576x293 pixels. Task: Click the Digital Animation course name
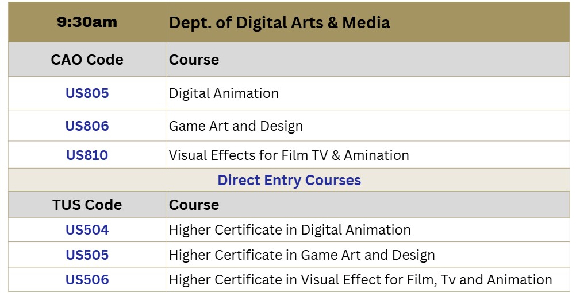pyautogui.click(x=224, y=93)
